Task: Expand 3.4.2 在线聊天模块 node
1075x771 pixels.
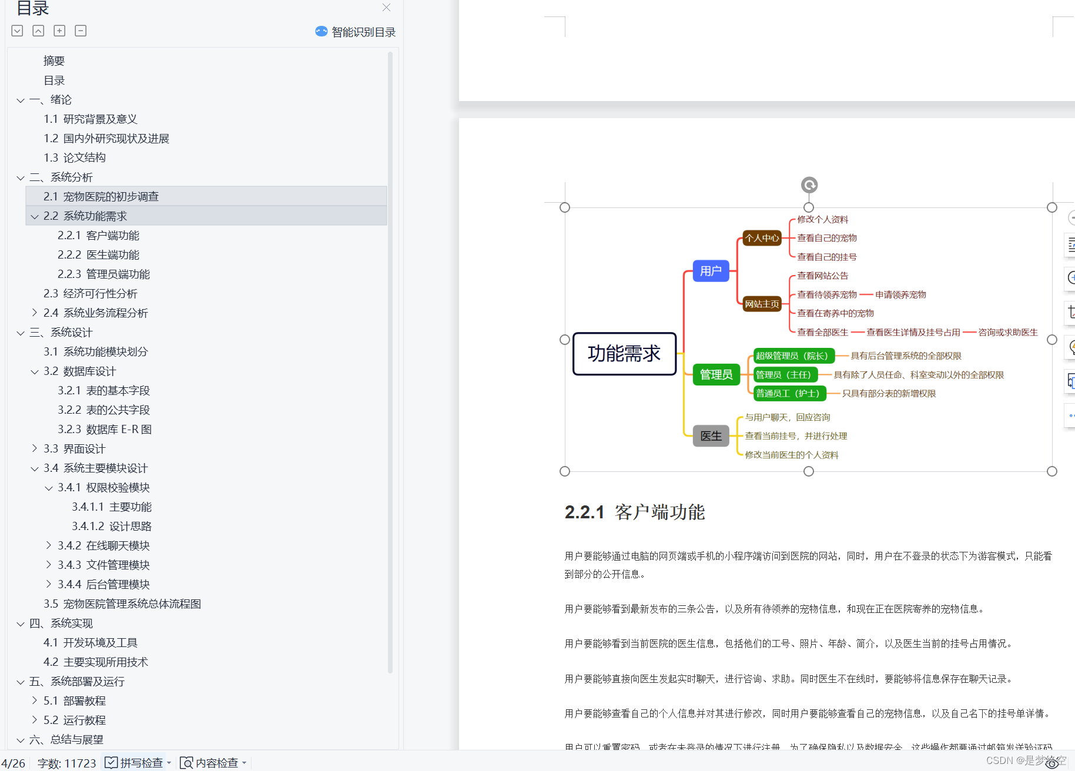Action: [49, 545]
